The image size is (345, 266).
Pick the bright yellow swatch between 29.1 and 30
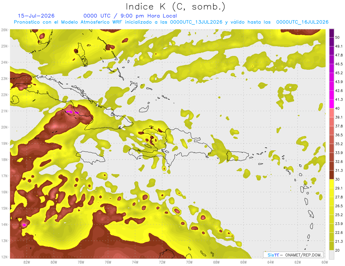(331, 184)
